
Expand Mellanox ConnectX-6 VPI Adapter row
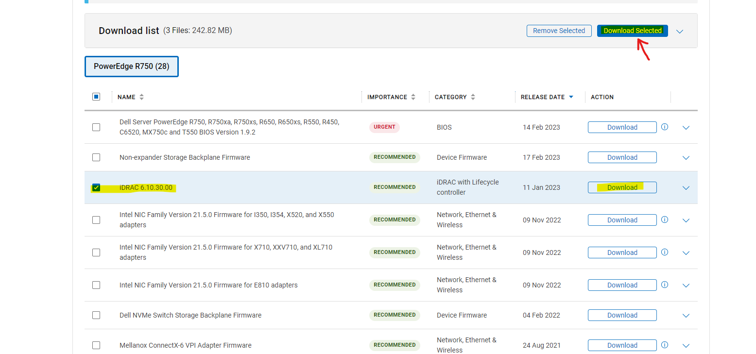[686, 346]
